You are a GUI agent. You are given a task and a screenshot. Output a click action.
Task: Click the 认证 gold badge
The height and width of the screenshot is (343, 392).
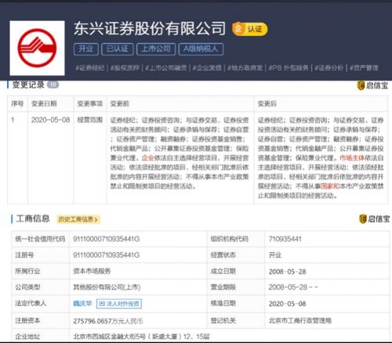click(x=250, y=29)
